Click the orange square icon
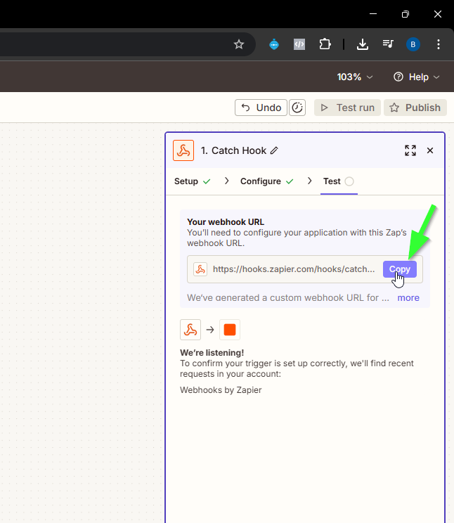Viewport: 454px width, 523px height. click(x=230, y=330)
